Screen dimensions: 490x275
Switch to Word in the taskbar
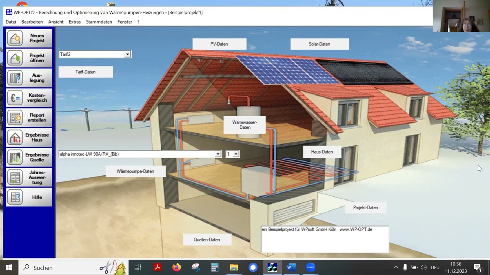291,267
